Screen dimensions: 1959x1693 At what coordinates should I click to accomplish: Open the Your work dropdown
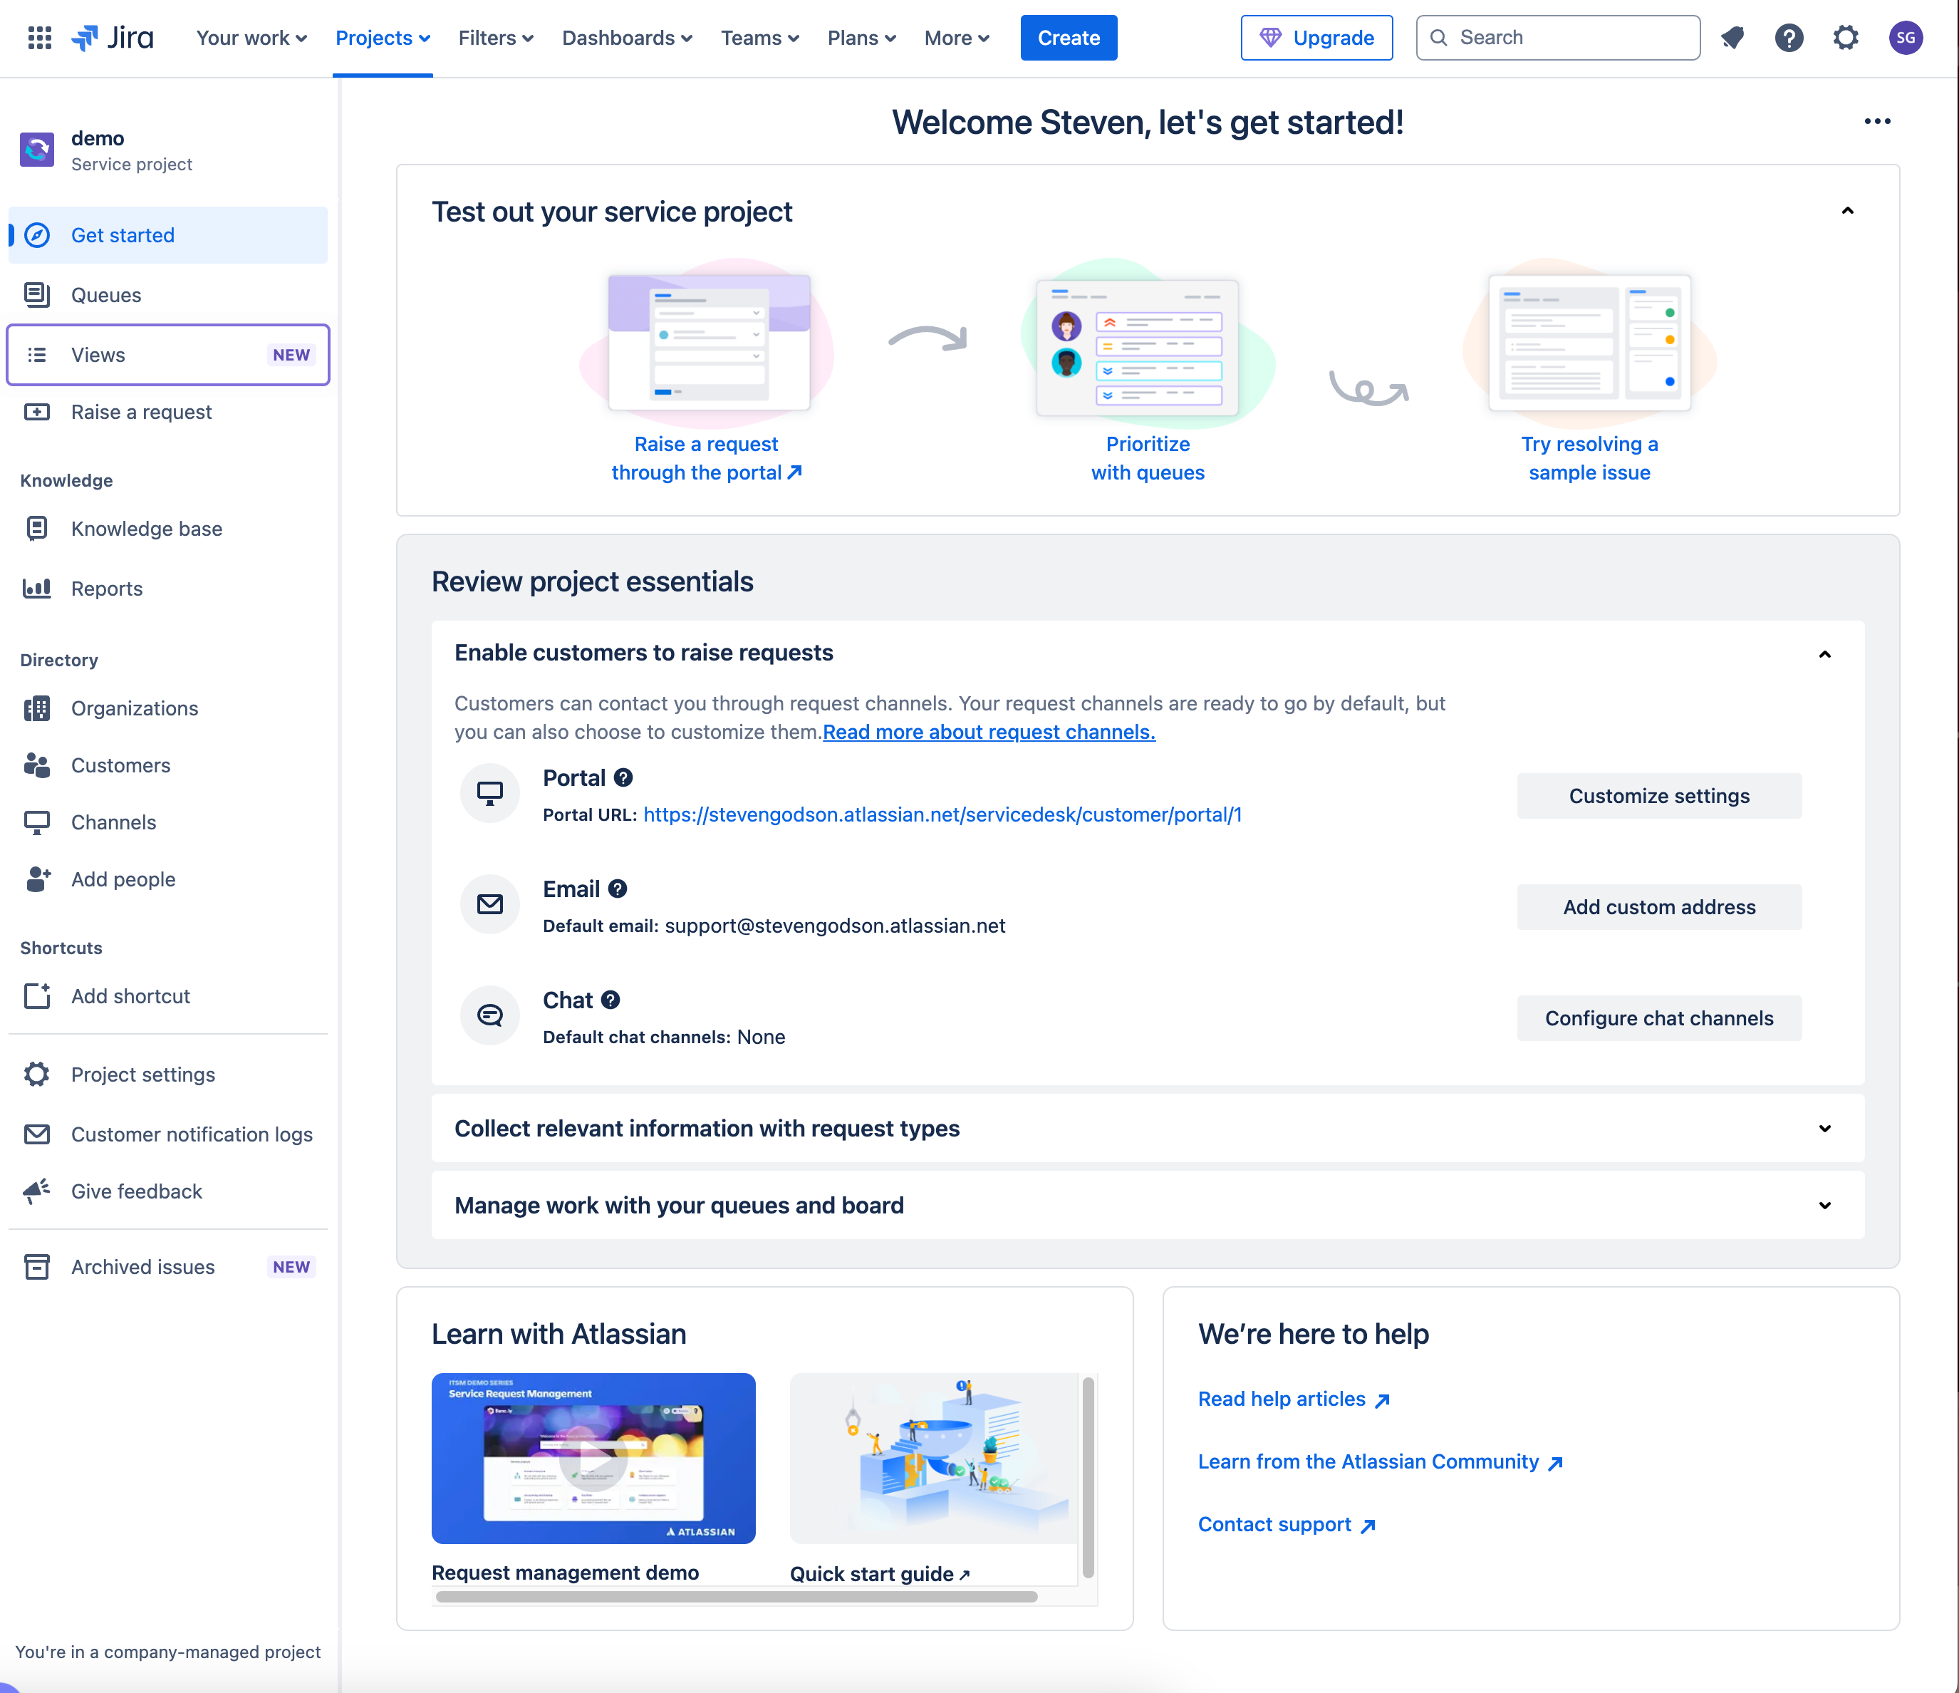(251, 38)
